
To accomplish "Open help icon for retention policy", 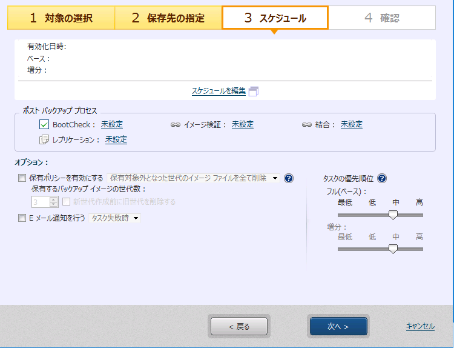I will (x=289, y=178).
